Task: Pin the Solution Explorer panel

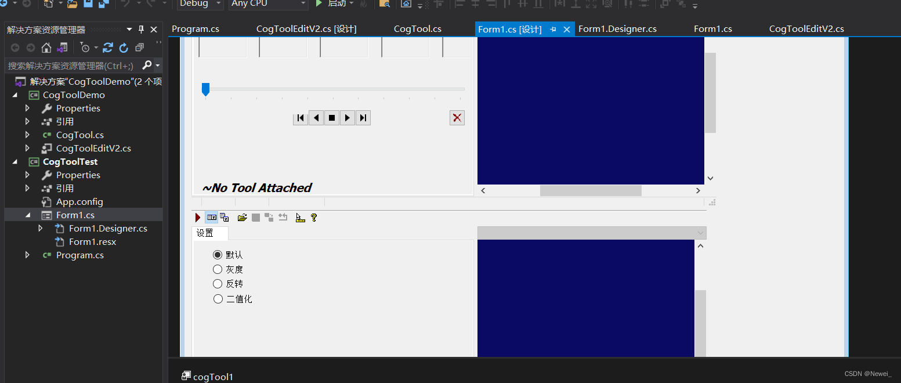Action: (141, 30)
